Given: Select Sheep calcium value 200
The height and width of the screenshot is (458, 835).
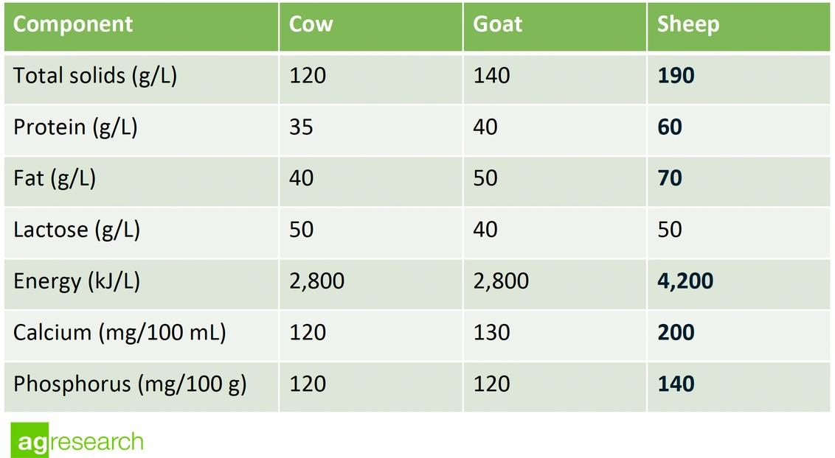Looking at the screenshot, I should pyautogui.click(x=676, y=332).
